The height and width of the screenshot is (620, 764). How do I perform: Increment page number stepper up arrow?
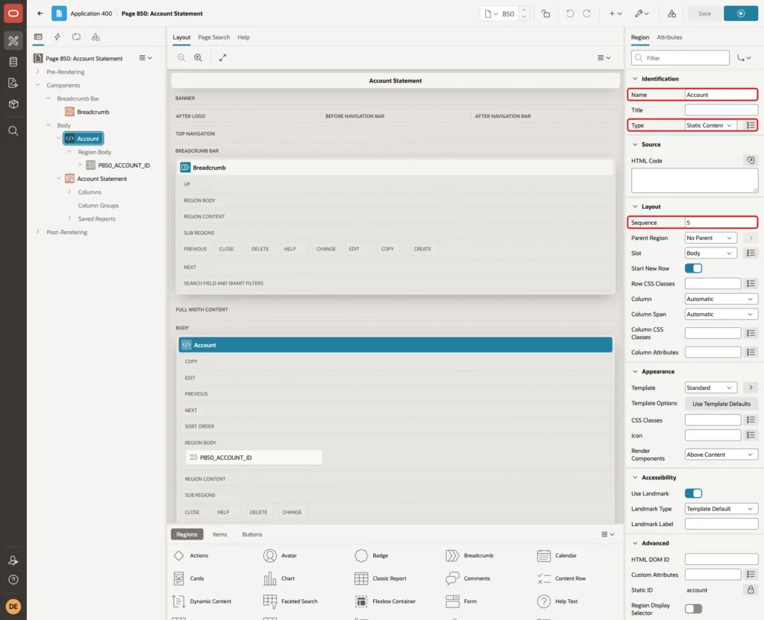524,10
